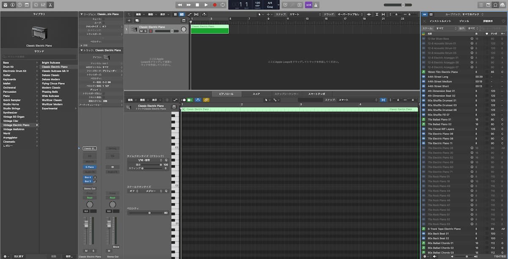Image resolution: width=508 pixels, height=259 pixels.
Task: Collapse the トラック inspector disclosure triangle
Action: coord(81,50)
